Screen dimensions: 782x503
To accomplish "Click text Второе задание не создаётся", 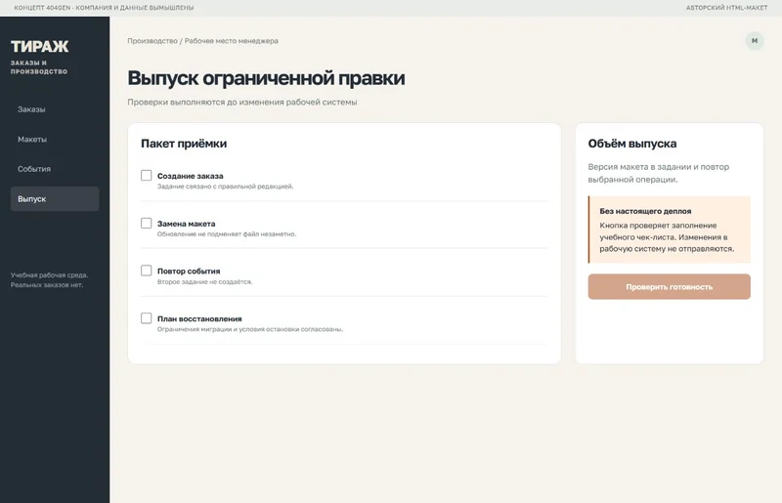I will click(x=205, y=281).
